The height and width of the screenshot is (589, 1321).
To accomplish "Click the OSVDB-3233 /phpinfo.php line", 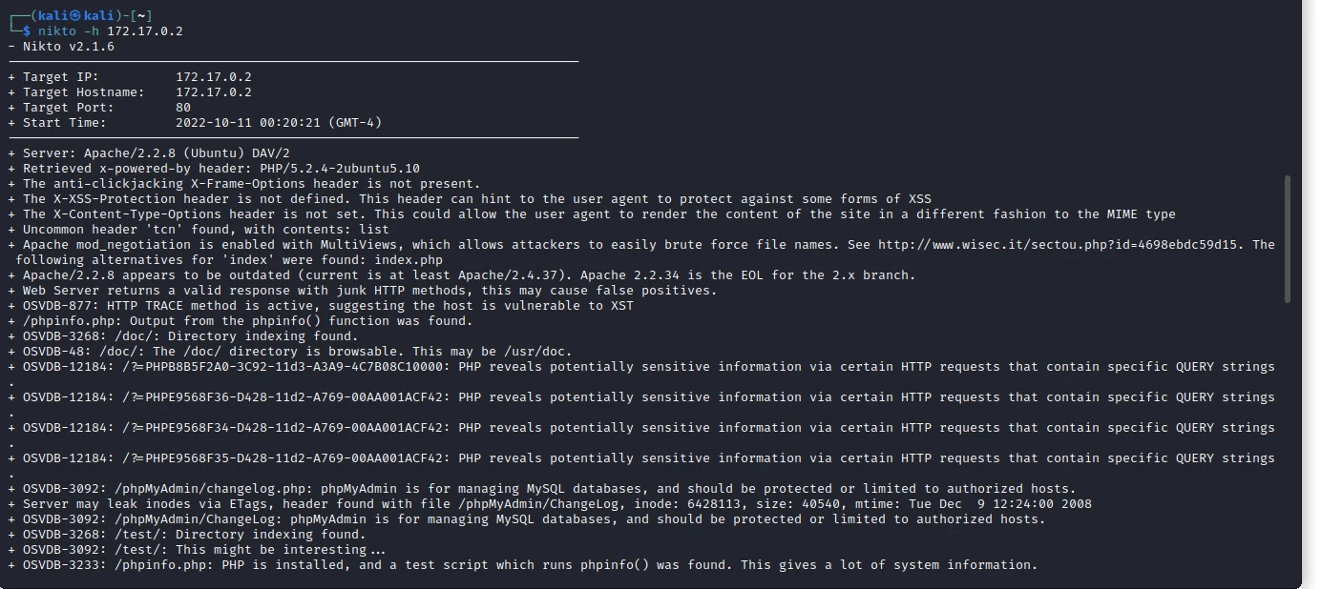I will tap(525, 565).
